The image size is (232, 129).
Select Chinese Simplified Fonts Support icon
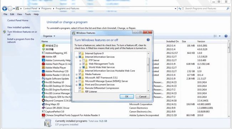click(x=43, y=115)
